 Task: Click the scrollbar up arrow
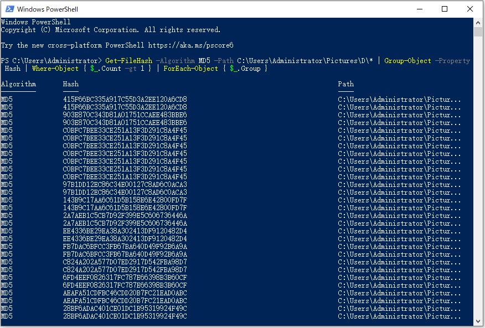tap(478, 23)
